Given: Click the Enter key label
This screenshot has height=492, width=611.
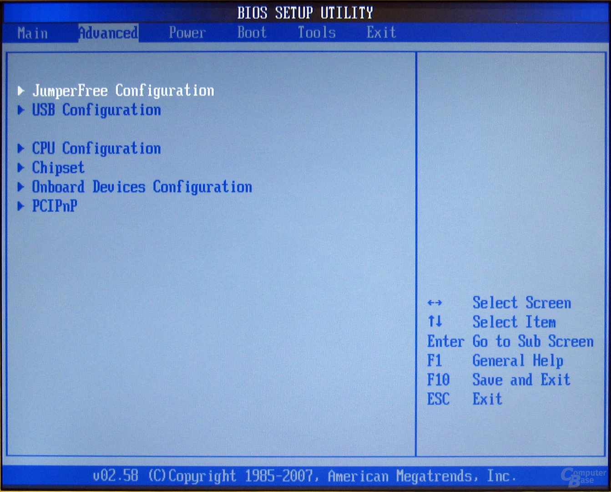Looking at the screenshot, I should [445, 341].
